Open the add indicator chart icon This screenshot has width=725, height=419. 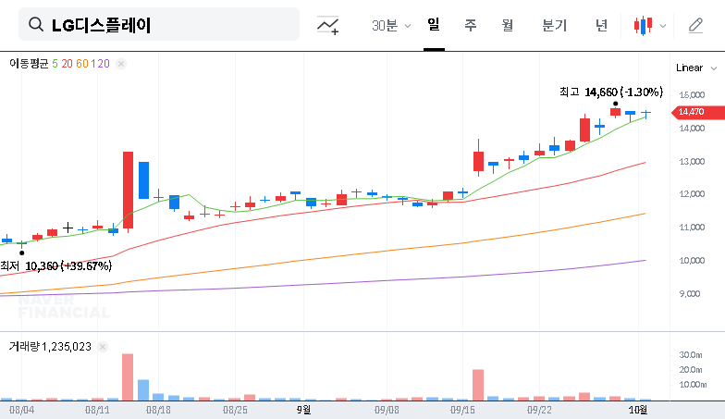click(x=327, y=25)
